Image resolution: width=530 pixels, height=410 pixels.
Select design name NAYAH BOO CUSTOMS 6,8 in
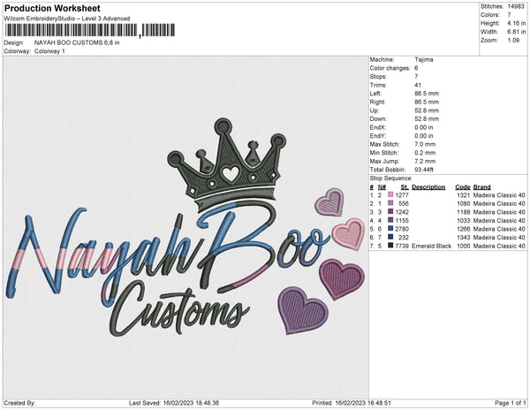click(x=77, y=42)
